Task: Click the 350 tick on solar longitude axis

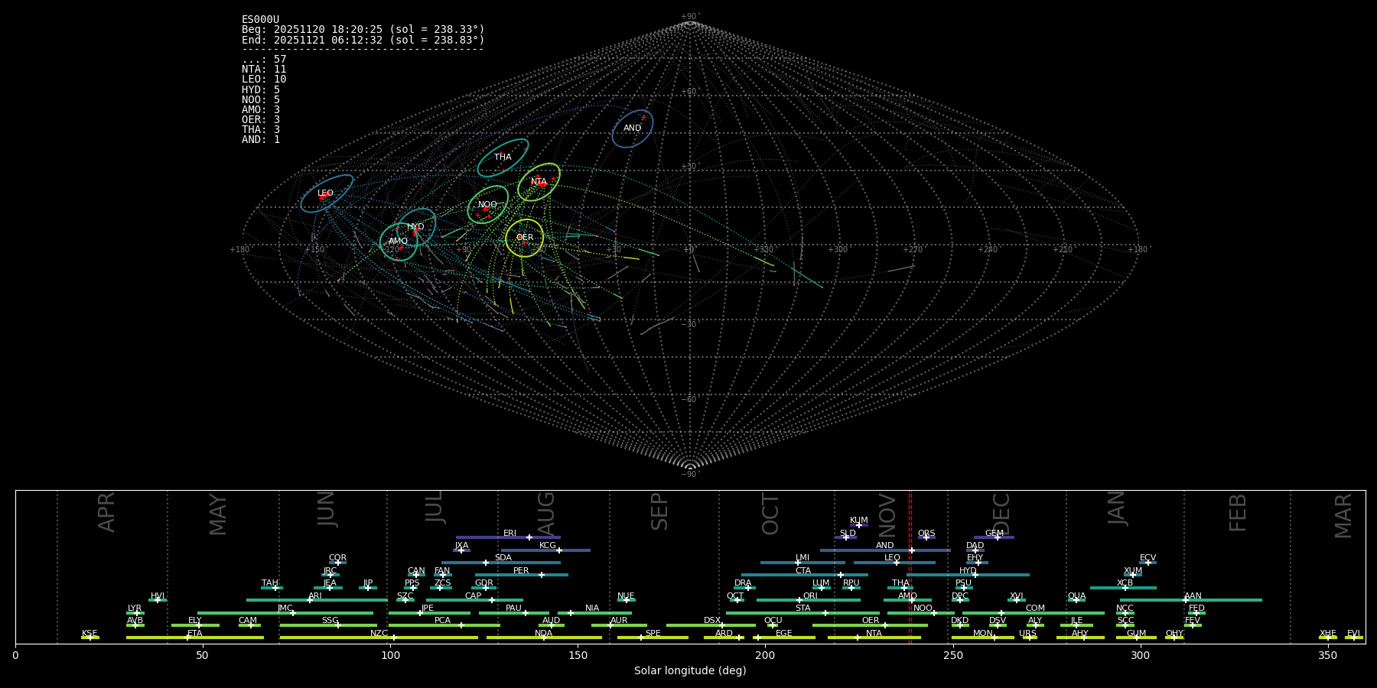Action: pos(1327,655)
